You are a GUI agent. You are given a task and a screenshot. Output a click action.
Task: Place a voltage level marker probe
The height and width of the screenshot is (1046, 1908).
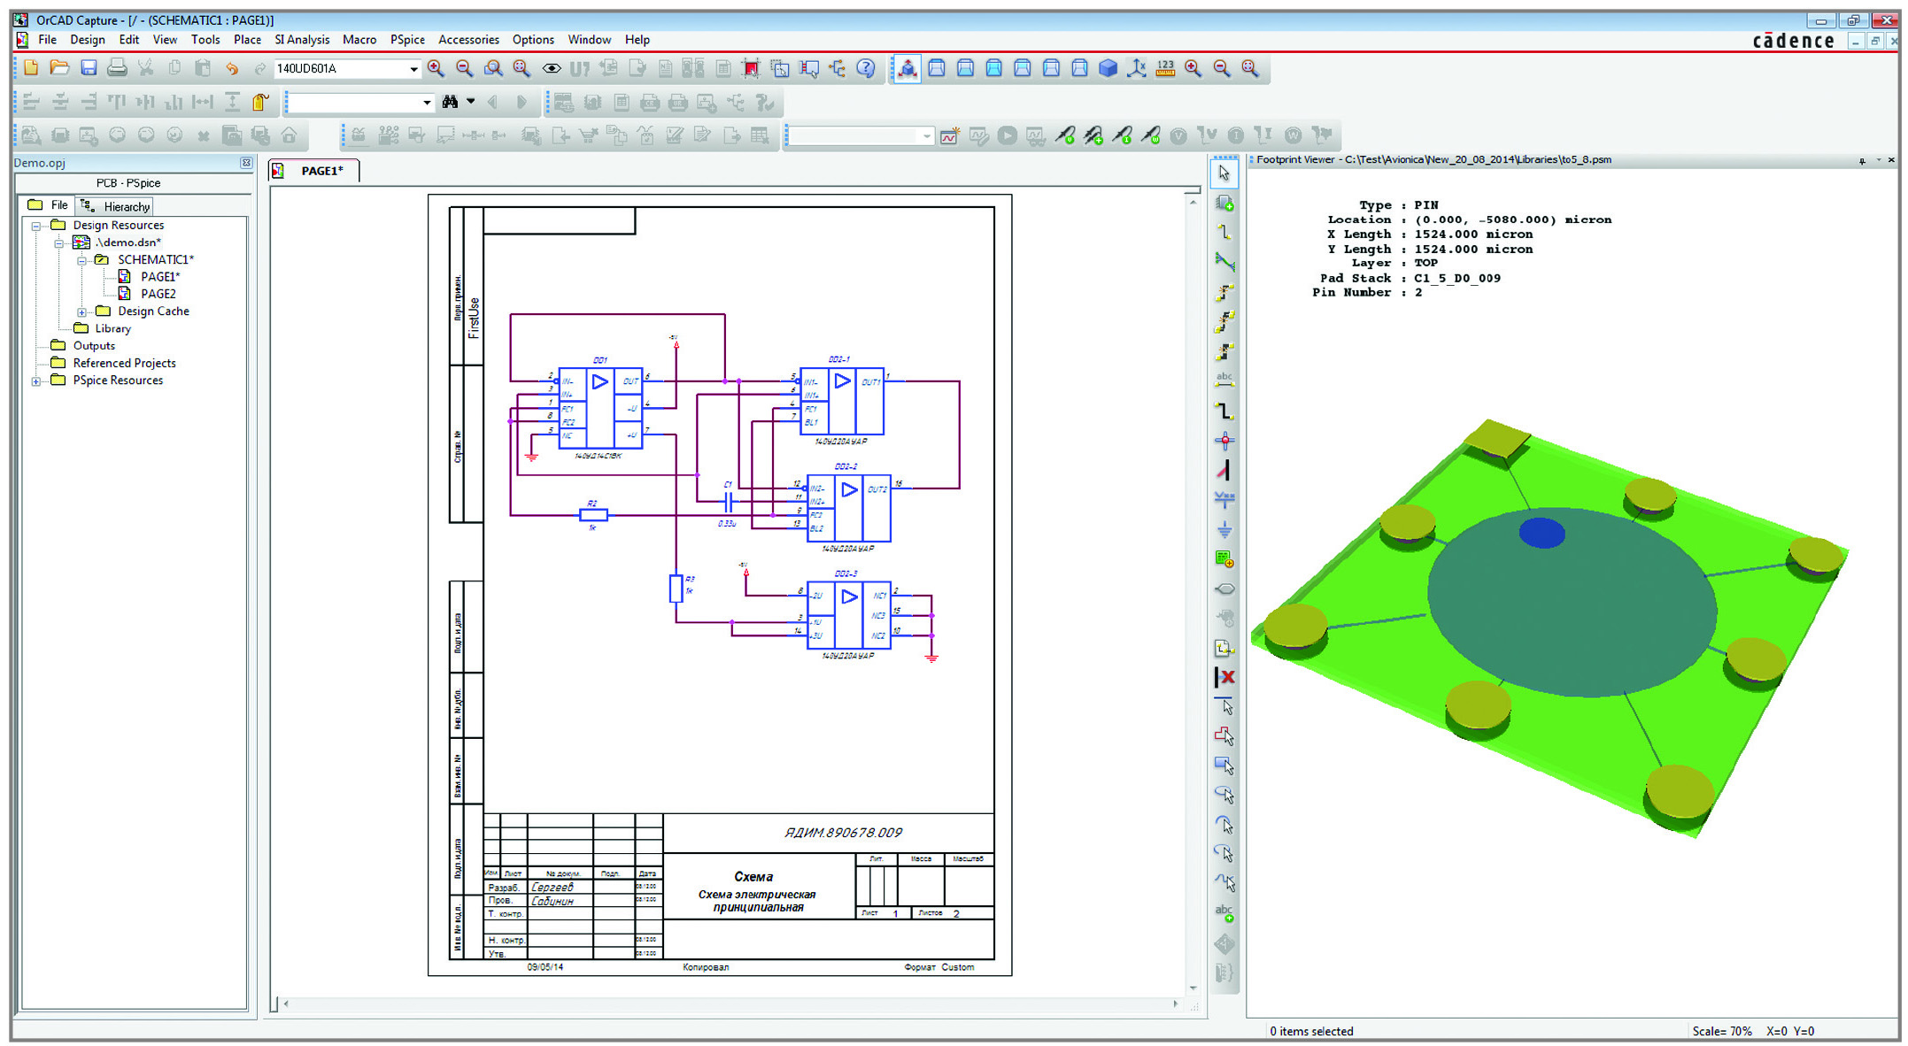(x=1065, y=135)
